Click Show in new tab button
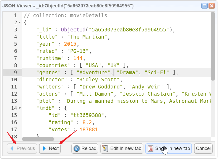 [168, 148]
